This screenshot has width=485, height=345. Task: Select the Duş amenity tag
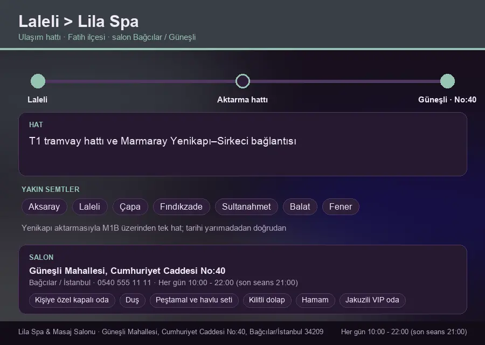tap(133, 300)
